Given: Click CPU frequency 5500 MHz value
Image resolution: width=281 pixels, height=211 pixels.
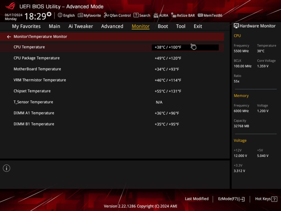Looking at the screenshot, I should click(241, 51).
